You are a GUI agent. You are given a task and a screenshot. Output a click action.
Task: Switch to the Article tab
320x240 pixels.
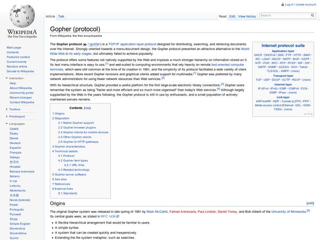(x=50, y=17)
